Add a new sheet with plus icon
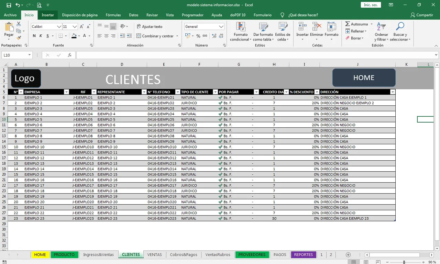This screenshot has width=440, height=264. click(348, 255)
